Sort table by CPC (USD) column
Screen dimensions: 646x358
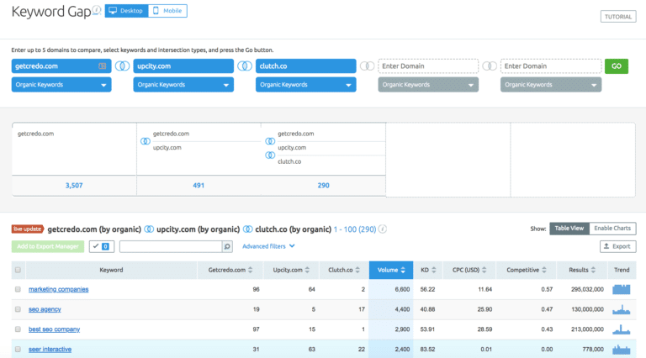469,270
